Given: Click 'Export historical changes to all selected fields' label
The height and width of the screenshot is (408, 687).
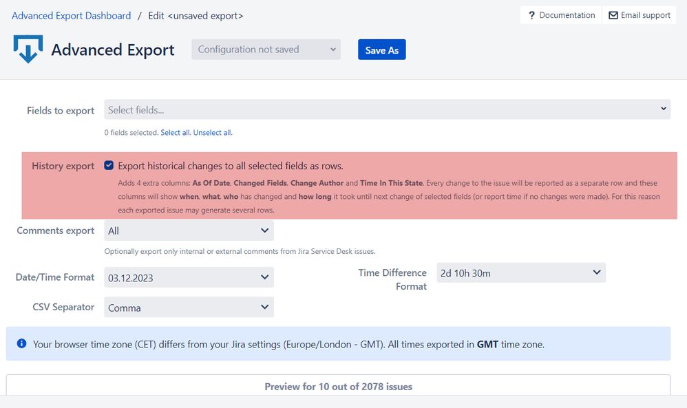Looking at the screenshot, I should pos(231,166).
